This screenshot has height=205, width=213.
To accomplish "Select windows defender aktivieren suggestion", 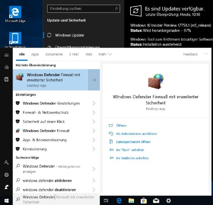I will [x=56, y=181].
